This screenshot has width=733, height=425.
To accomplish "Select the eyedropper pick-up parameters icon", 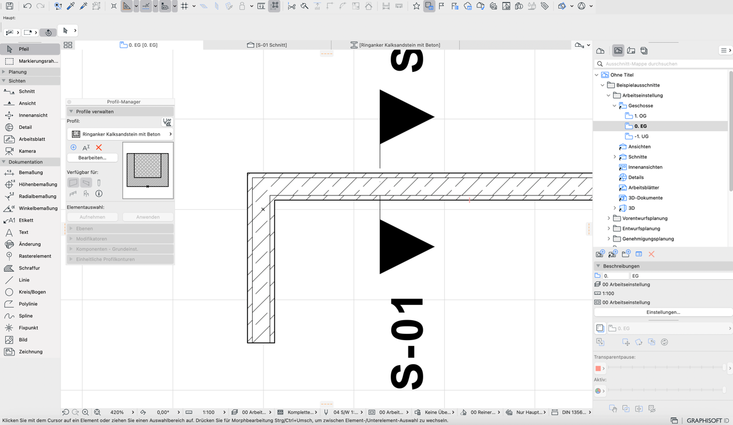I will click(71, 6).
